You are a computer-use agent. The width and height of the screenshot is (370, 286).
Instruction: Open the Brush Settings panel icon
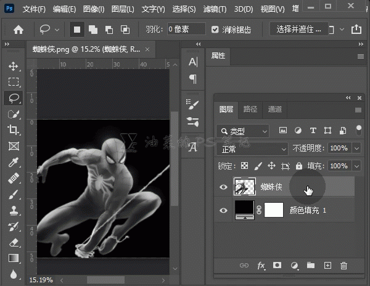point(192,122)
